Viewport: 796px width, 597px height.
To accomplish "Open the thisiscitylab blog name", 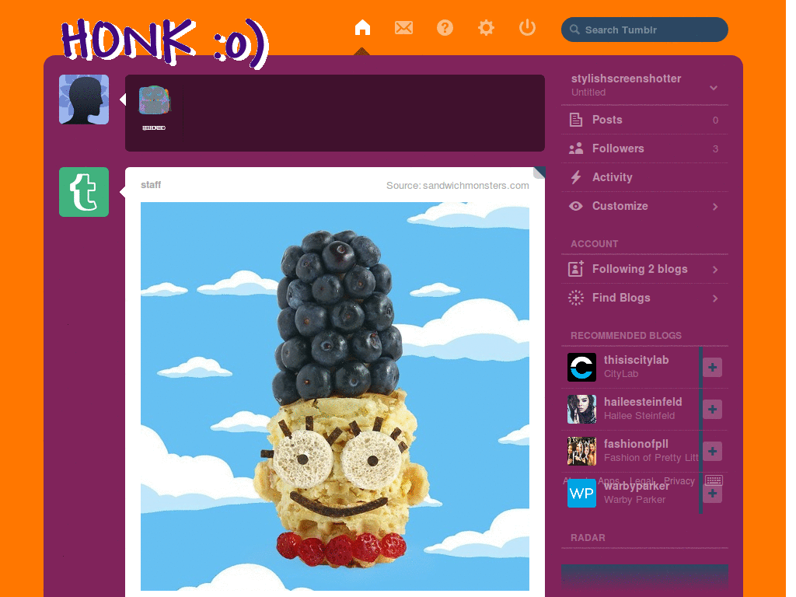I will click(636, 360).
